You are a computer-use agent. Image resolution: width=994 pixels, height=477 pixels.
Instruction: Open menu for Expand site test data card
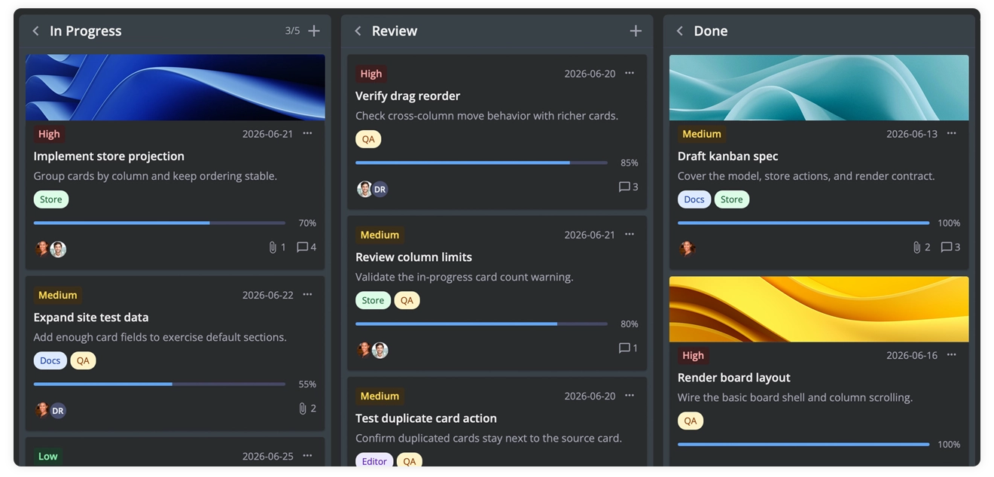pyautogui.click(x=307, y=294)
